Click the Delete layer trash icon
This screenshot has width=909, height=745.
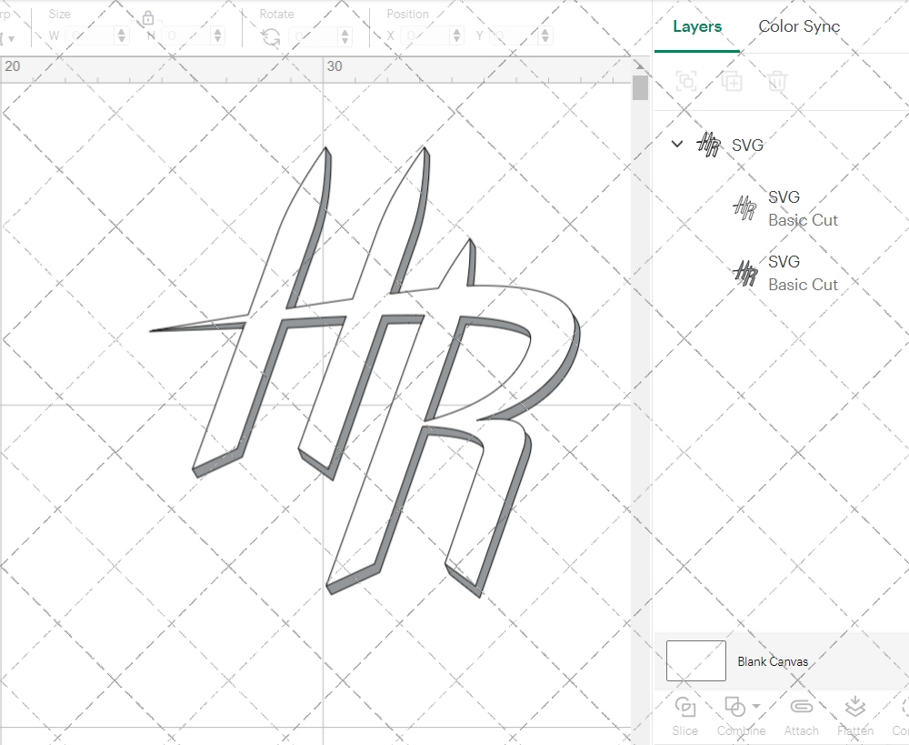tap(777, 81)
